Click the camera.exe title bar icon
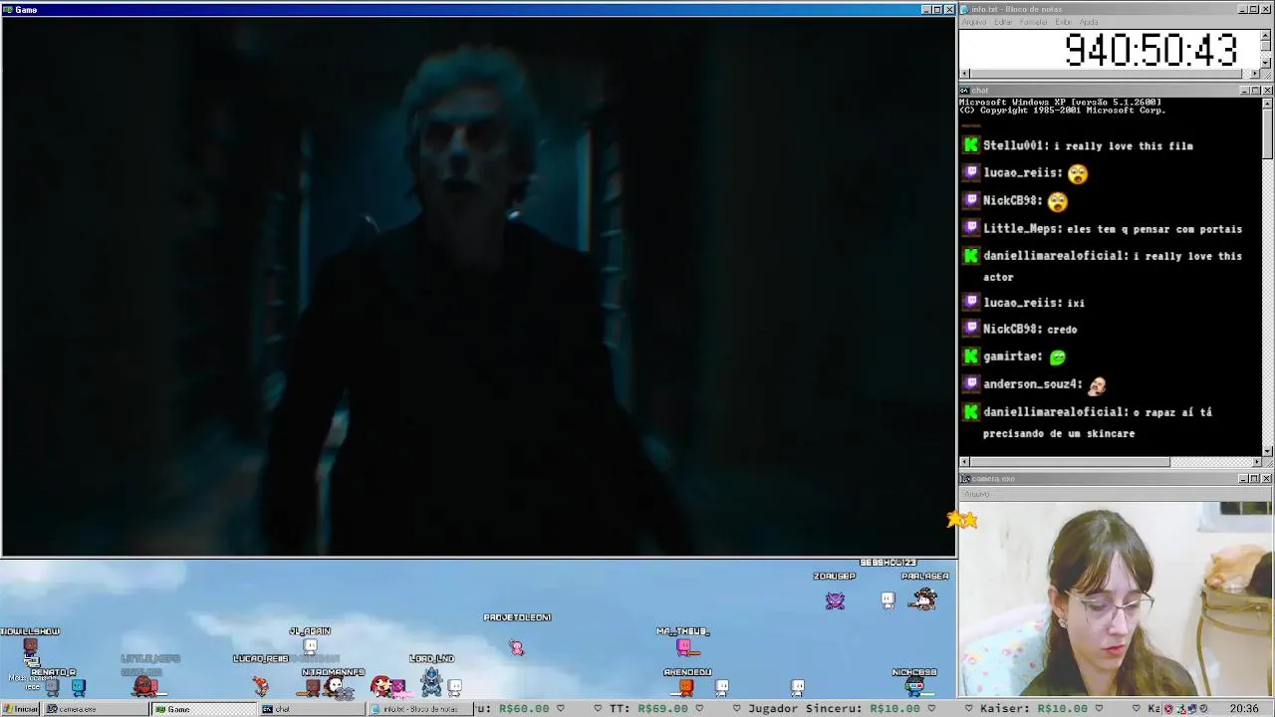This screenshot has height=717, width=1275. [964, 479]
